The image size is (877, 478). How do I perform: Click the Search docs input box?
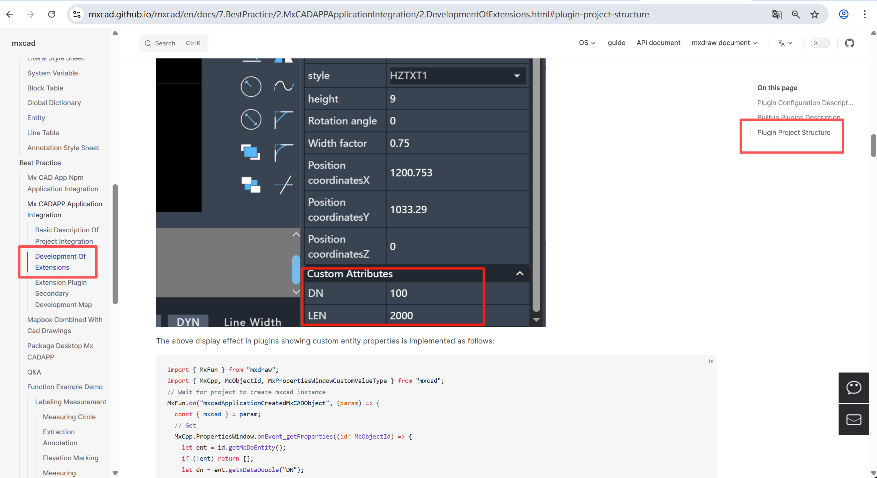(x=173, y=43)
